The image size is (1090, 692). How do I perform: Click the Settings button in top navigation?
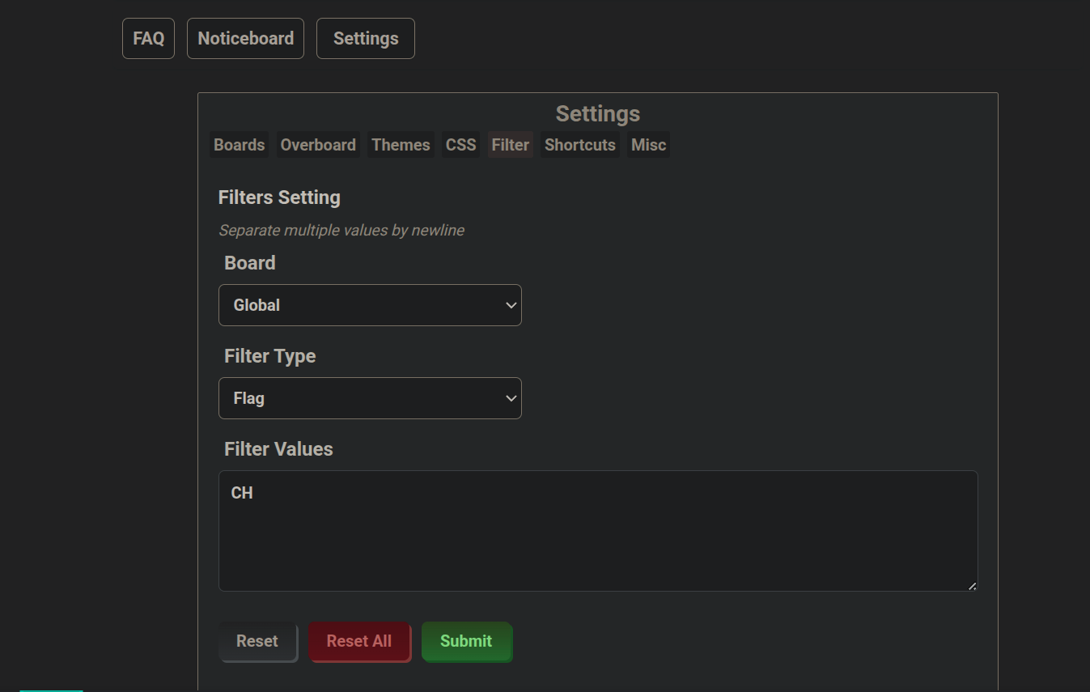[365, 39]
